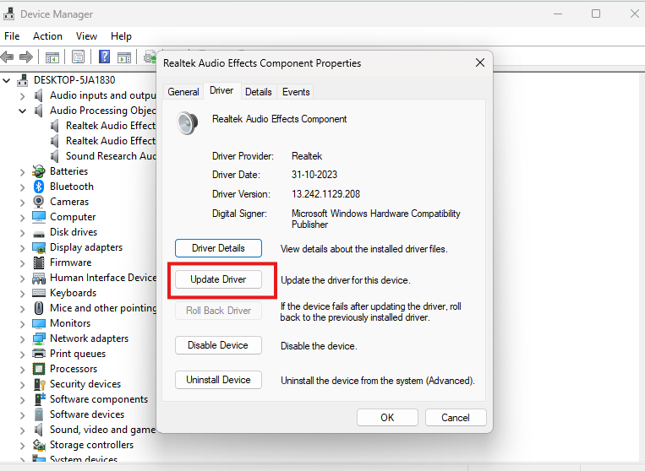Collapse the DESKTOP-5JA1830 root node
Image resolution: width=645 pixels, height=471 pixels.
(x=6, y=80)
